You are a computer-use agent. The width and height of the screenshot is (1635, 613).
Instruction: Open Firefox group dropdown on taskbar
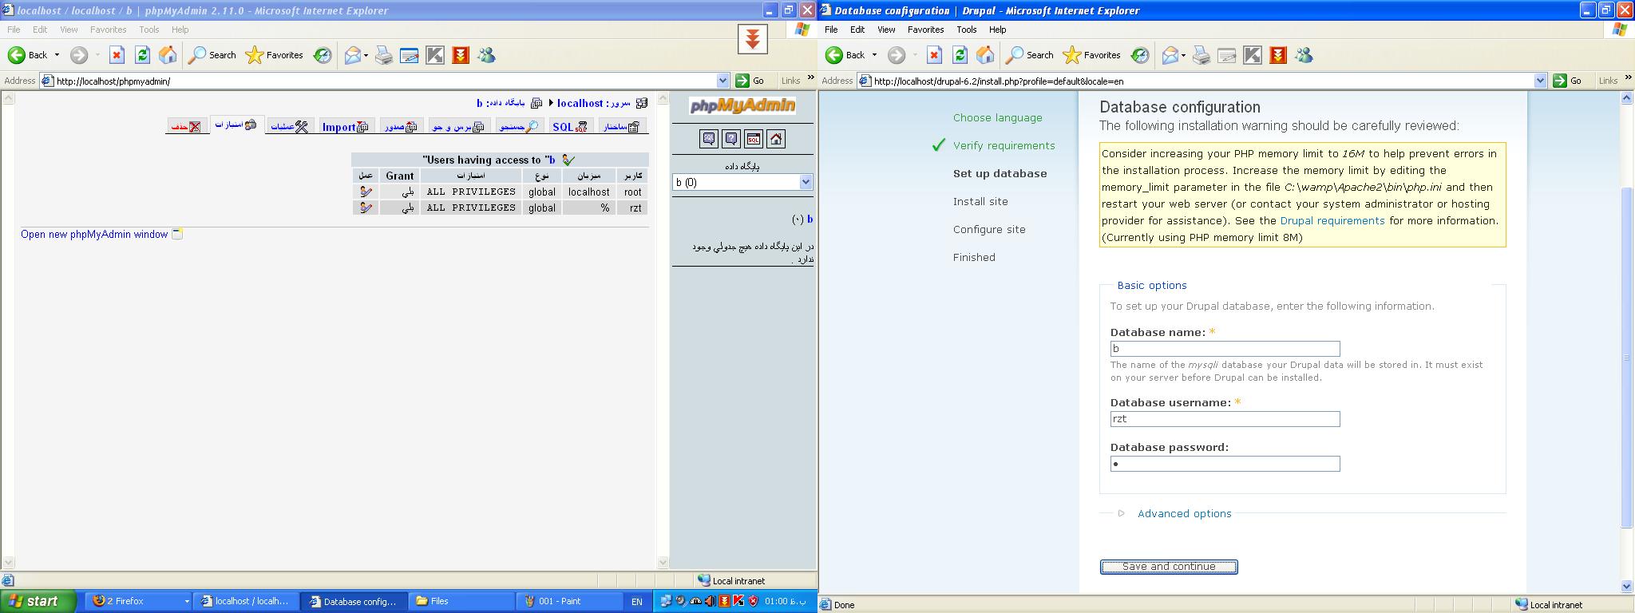187,601
